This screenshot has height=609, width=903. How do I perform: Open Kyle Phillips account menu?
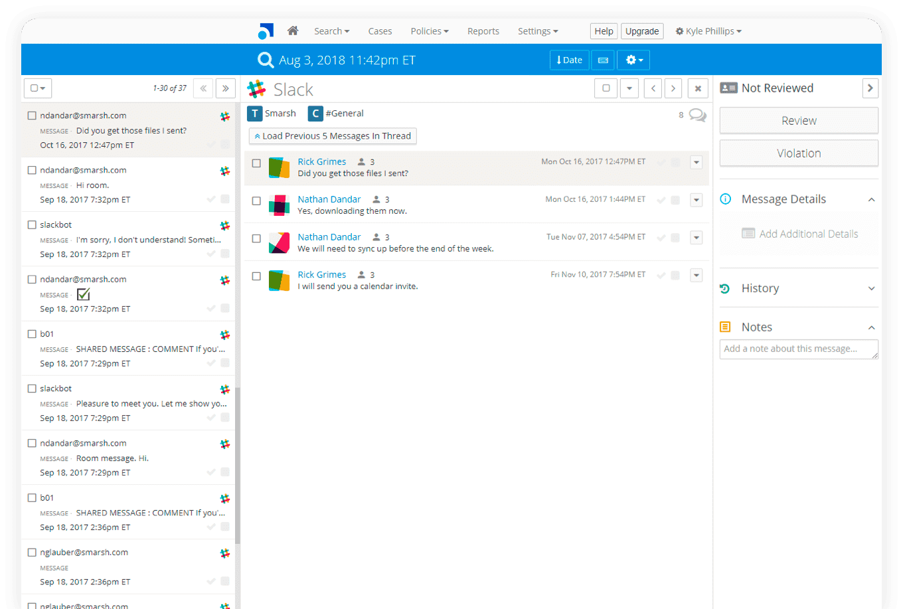pos(708,31)
